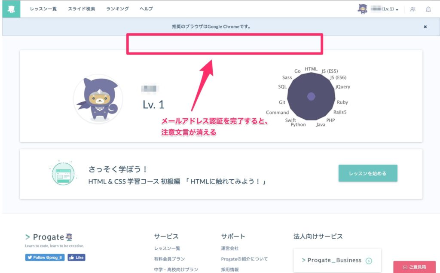Click the SQL label on radar chart
The width and height of the screenshot is (440, 273).
(282, 87)
